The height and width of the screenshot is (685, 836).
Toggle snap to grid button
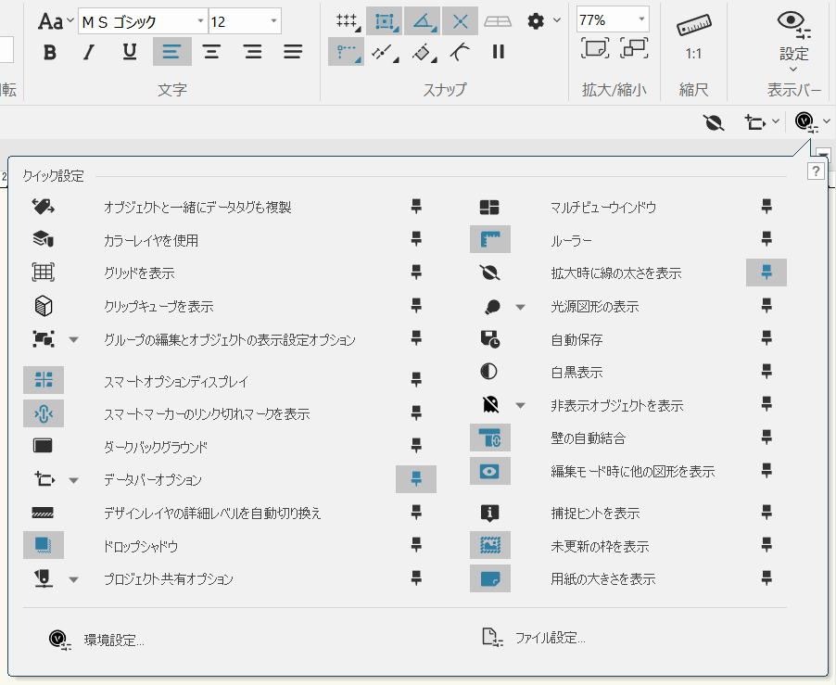pyautogui.click(x=347, y=21)
